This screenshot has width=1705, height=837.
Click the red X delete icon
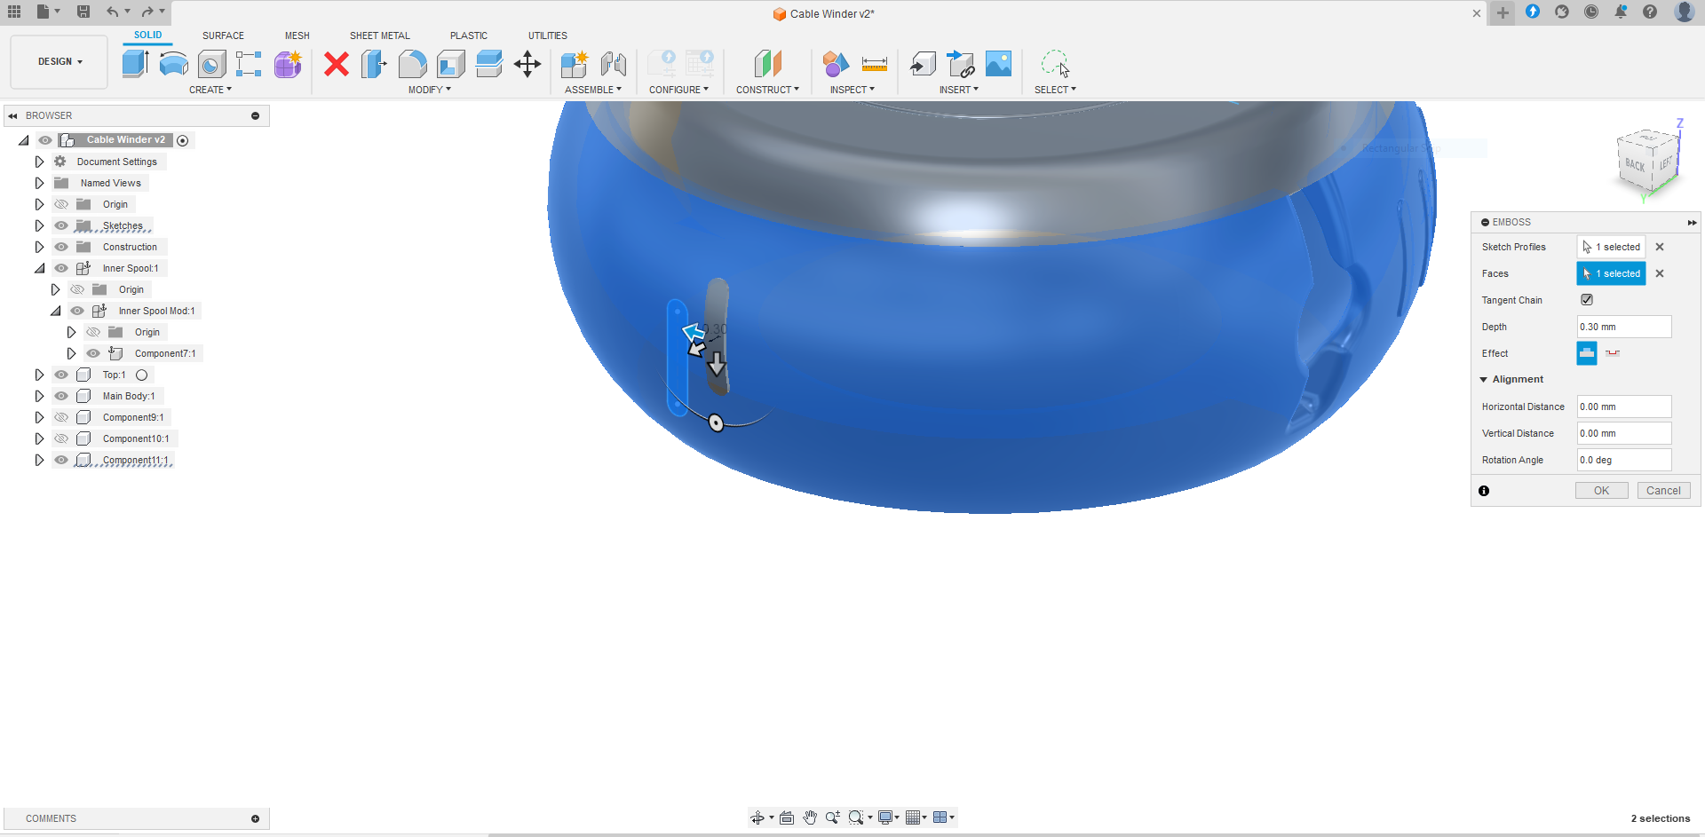pos(337,64)
